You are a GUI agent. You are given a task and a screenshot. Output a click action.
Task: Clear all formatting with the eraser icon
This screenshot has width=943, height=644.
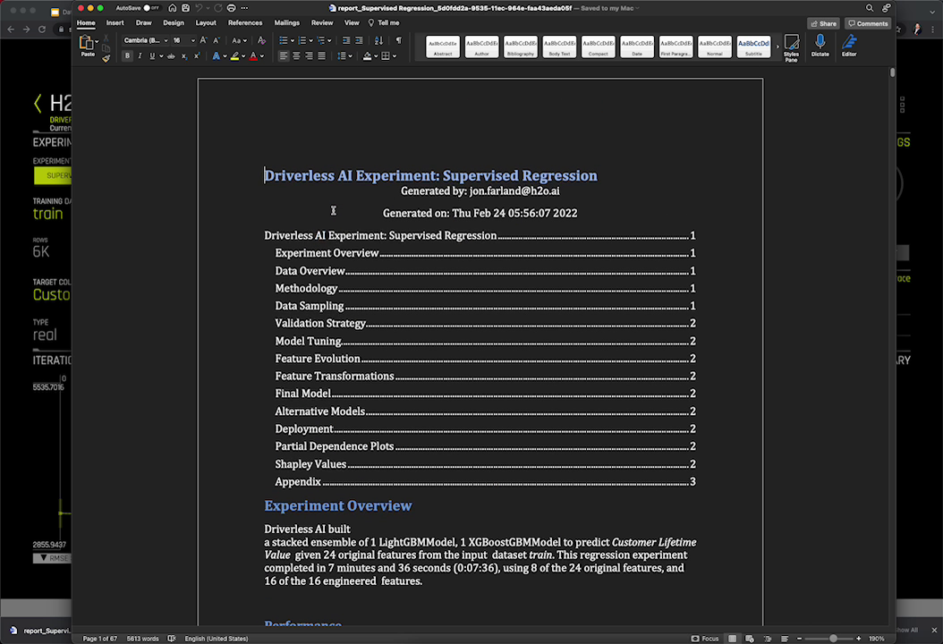261,40
